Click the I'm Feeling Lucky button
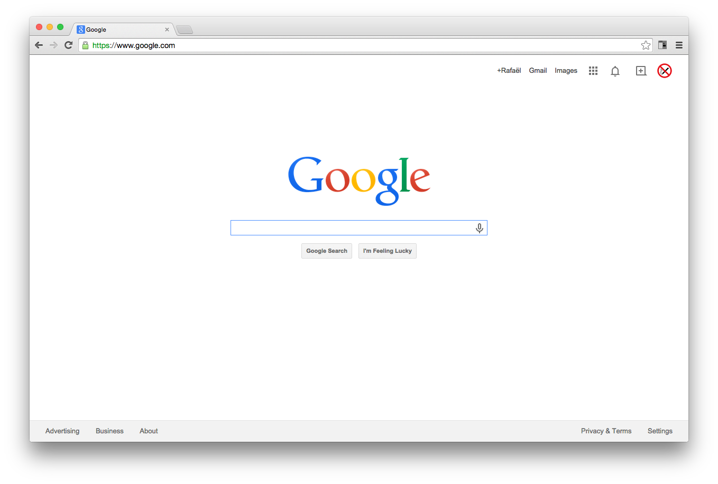The image size is (718, 484). [388, 251]
